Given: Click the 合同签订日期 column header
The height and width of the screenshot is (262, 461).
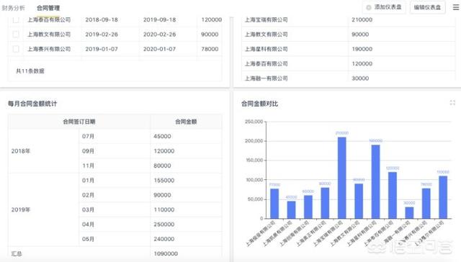Looking at the screenshot, I should (x=79, y=122).
